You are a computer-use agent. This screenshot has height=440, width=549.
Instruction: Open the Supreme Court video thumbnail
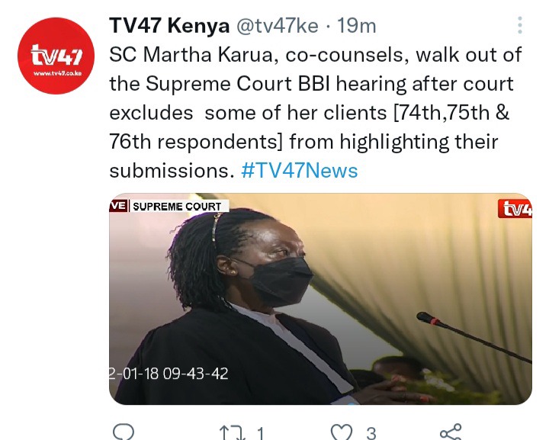[x=320, y=299]
